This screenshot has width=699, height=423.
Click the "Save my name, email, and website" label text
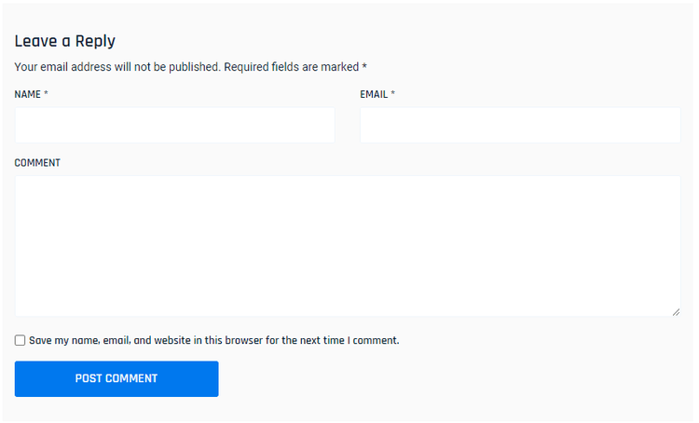point(140,341)
